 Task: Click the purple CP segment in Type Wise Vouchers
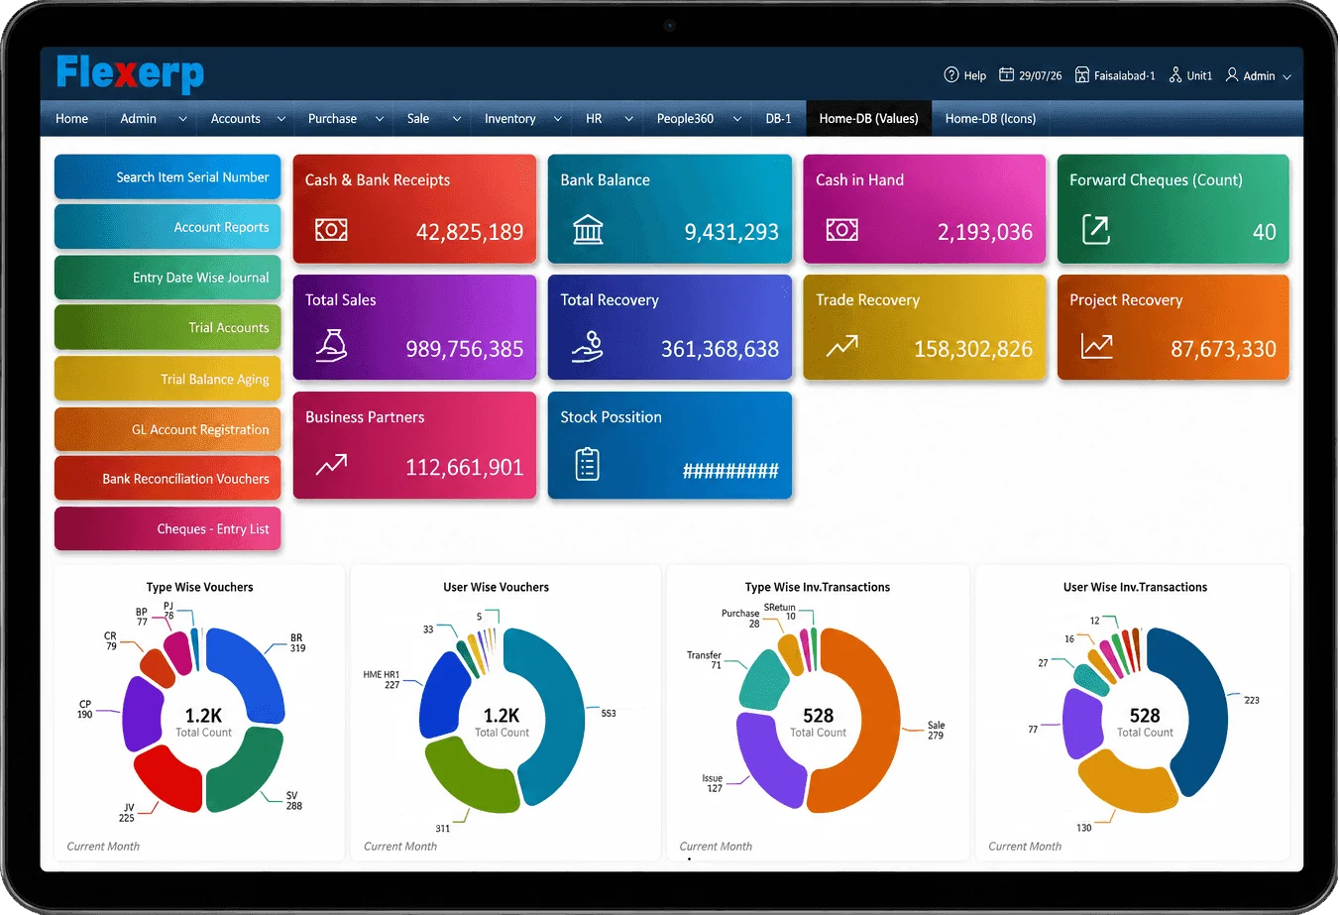141,712
